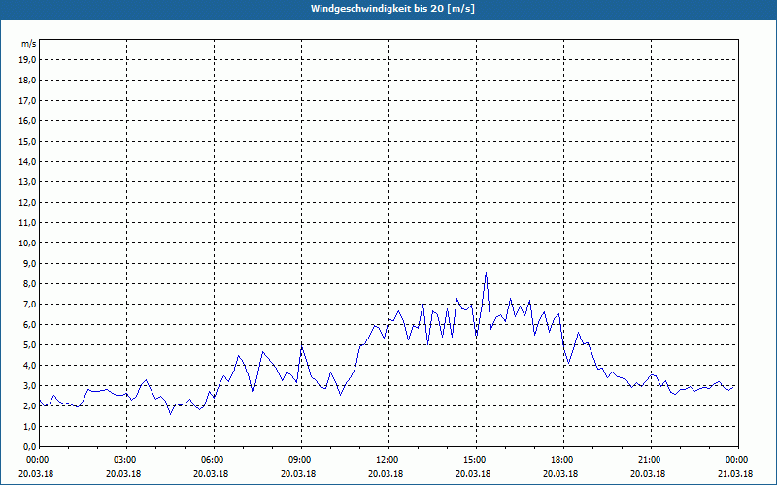Select the "13,0" y-axis value

(x=27, y=181)
